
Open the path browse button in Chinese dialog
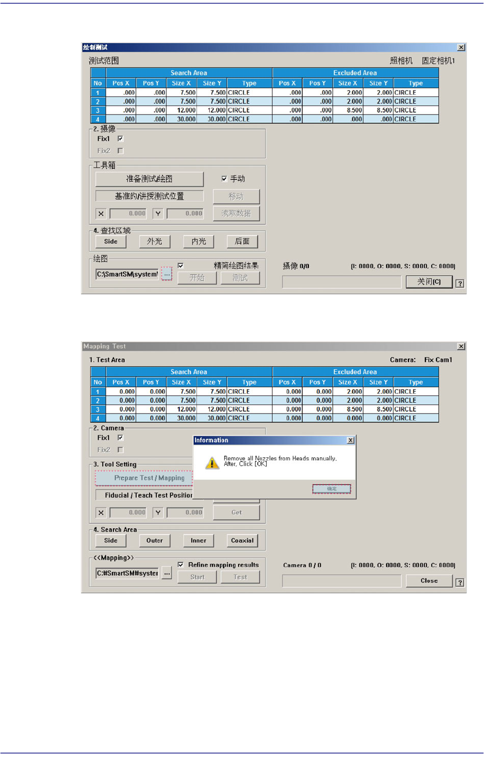coord(167,274)
